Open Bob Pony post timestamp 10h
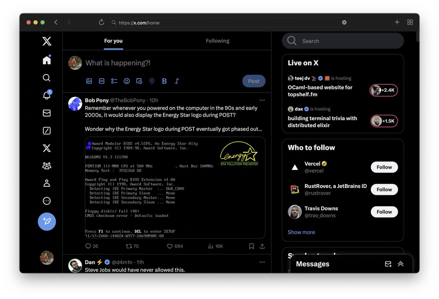Screen dimensions: 439x299 point(154,100)
